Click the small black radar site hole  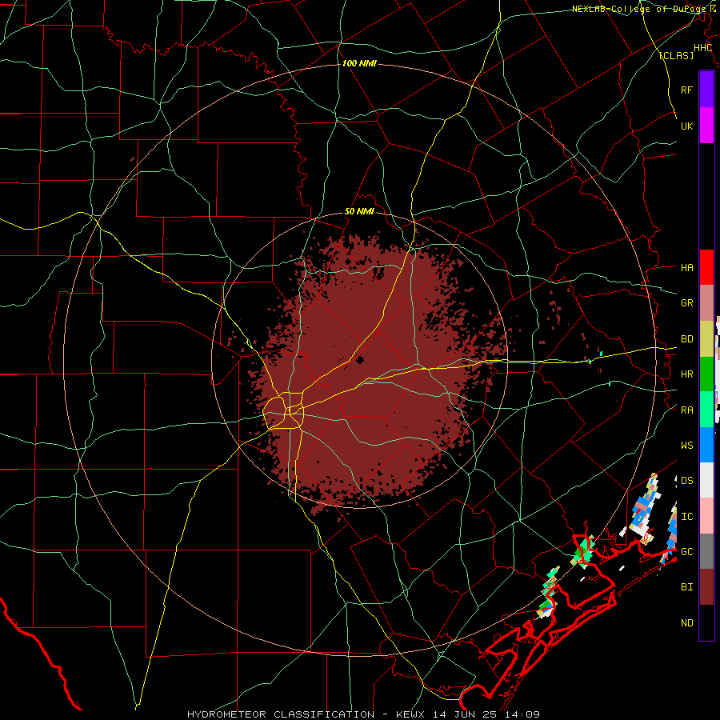point(359,360)
